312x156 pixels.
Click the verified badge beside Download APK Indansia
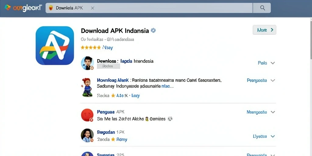pyautogui.click(x=153, y=30)
